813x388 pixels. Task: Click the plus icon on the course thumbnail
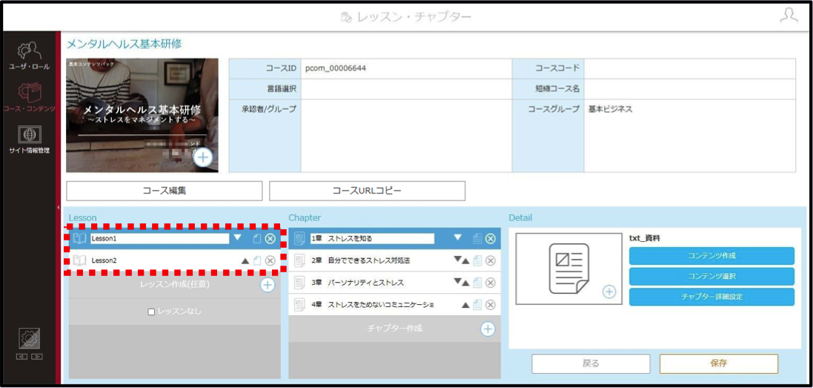click(x=203, y=157)
